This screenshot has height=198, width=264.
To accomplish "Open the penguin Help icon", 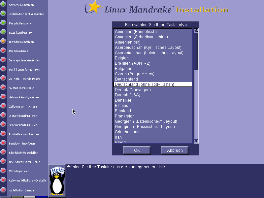I will point(57,181).
